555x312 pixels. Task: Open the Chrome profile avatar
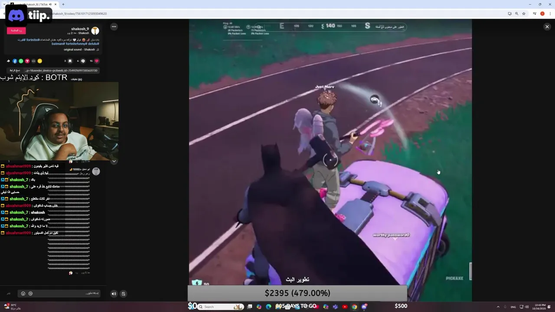(542, 13)
